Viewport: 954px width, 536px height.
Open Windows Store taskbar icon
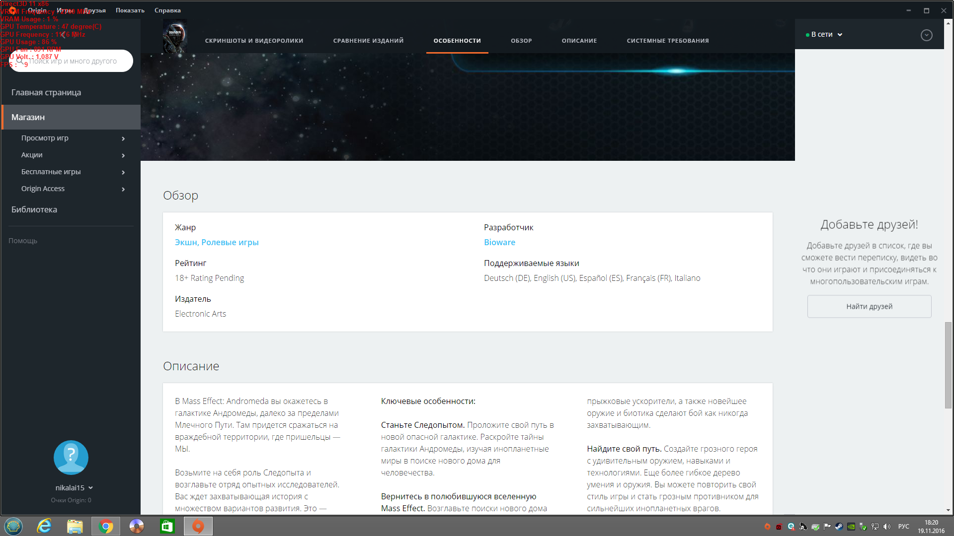[x=167, y=526]
